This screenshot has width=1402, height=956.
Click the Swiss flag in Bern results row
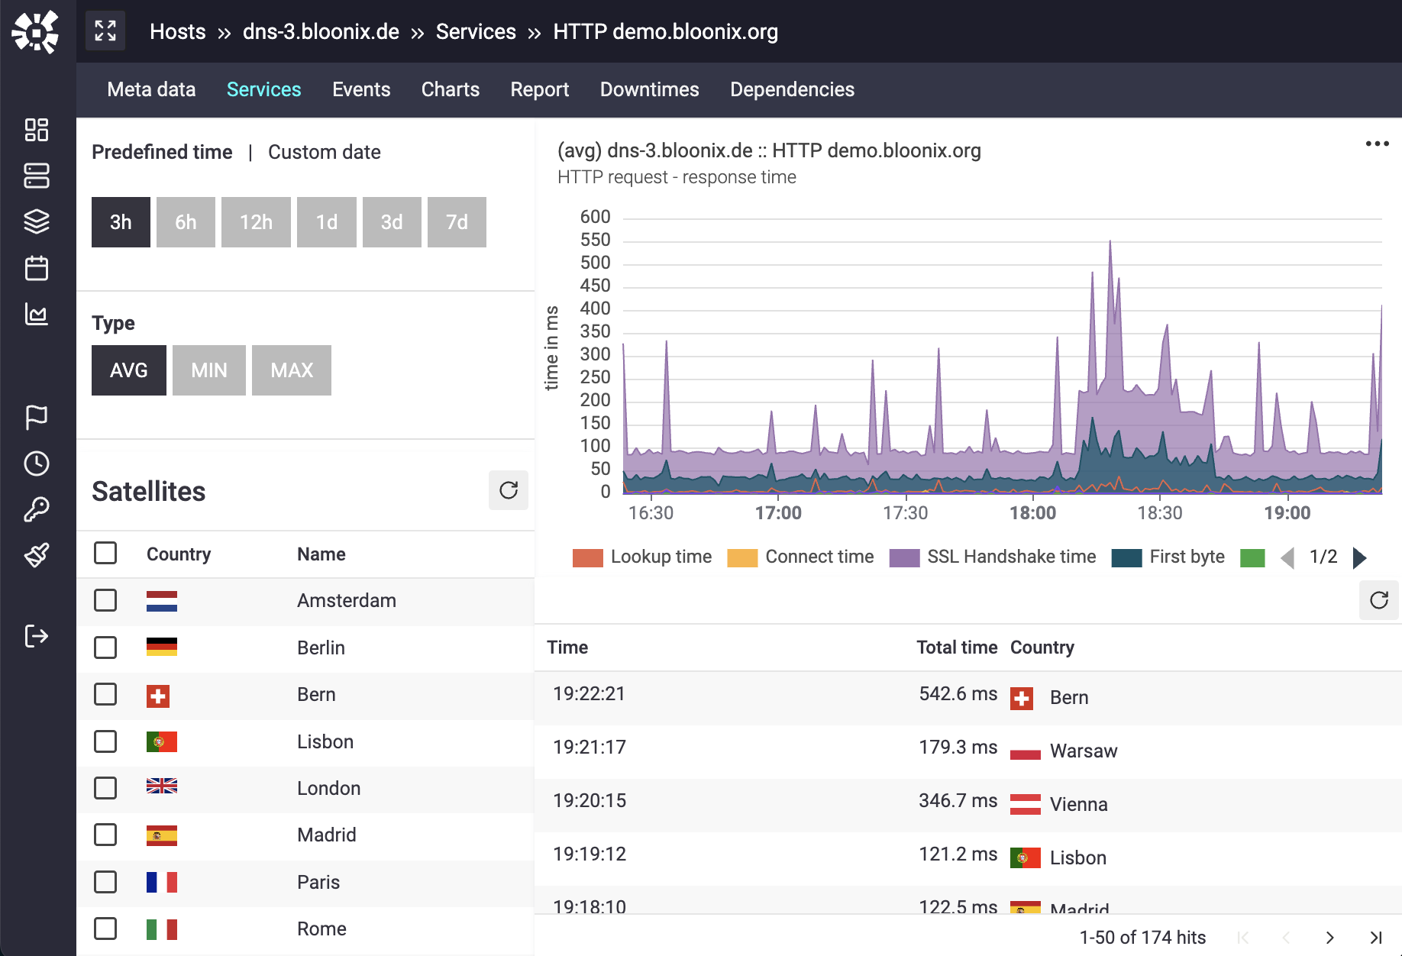pos(1022,699)
